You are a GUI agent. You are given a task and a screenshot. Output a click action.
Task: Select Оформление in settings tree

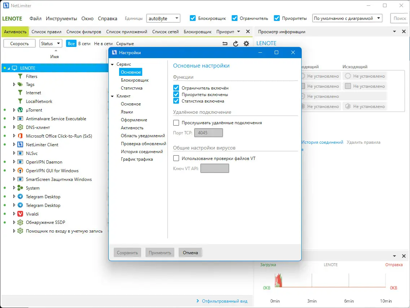(134, 120)
